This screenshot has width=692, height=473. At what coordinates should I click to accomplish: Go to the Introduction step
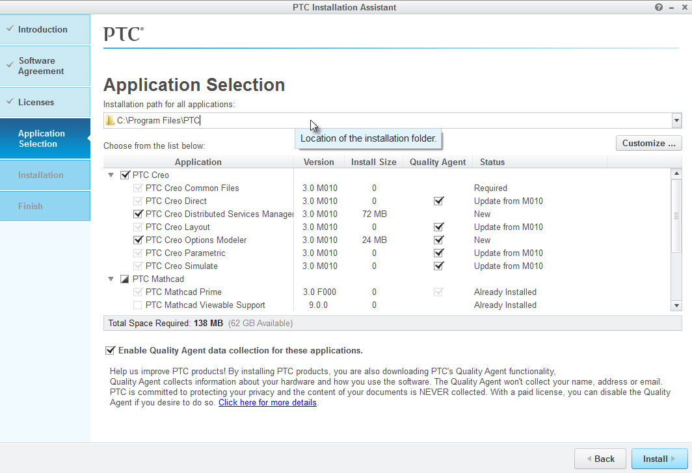pyautogui.click(x=45, y=29)
